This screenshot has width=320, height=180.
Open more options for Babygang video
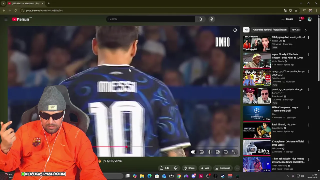308,37
